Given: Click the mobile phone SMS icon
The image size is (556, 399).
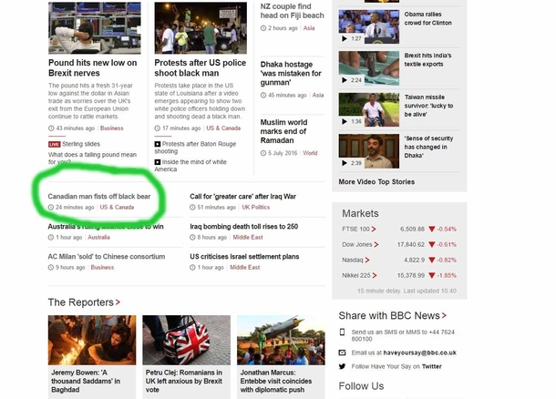Looking at the screenshot, I should point(342,332).
